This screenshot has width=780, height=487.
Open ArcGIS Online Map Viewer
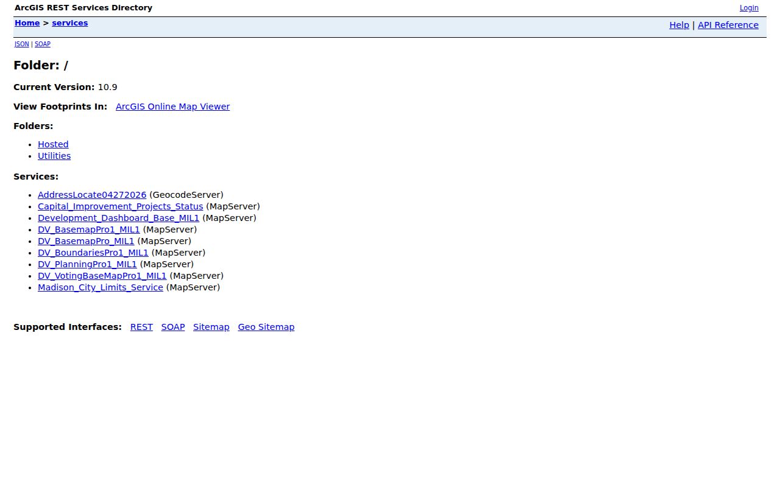(172, 107)
